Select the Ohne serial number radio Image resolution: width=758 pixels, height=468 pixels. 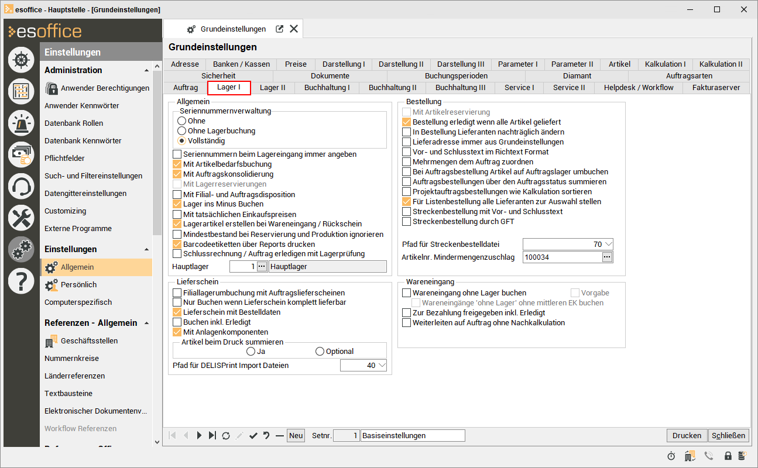pyautogui.click(x=193, y=121)
